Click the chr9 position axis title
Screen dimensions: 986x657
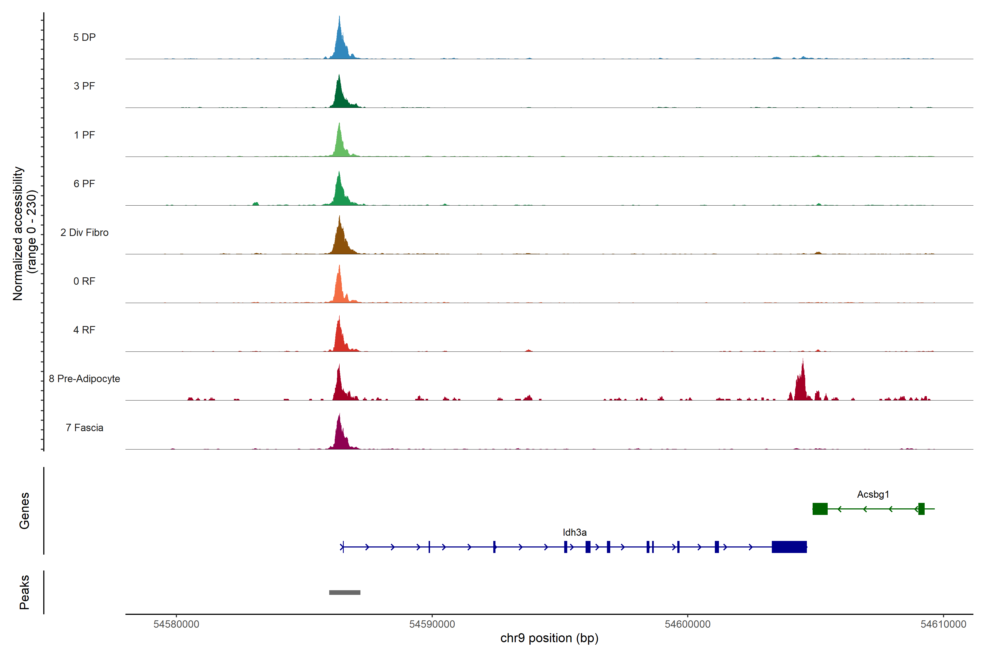click(549, 638)
